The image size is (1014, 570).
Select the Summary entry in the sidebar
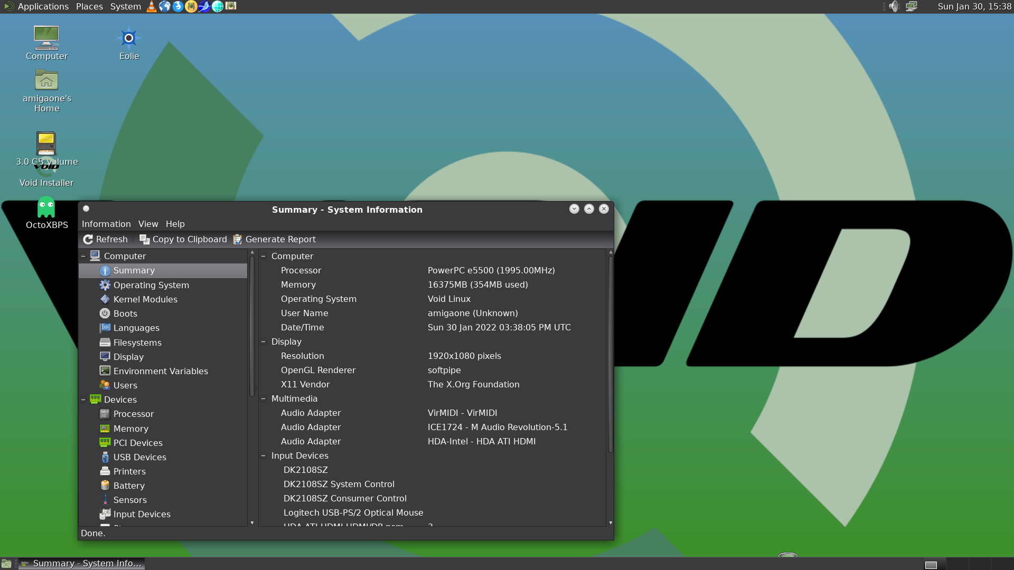coord(163,270)
